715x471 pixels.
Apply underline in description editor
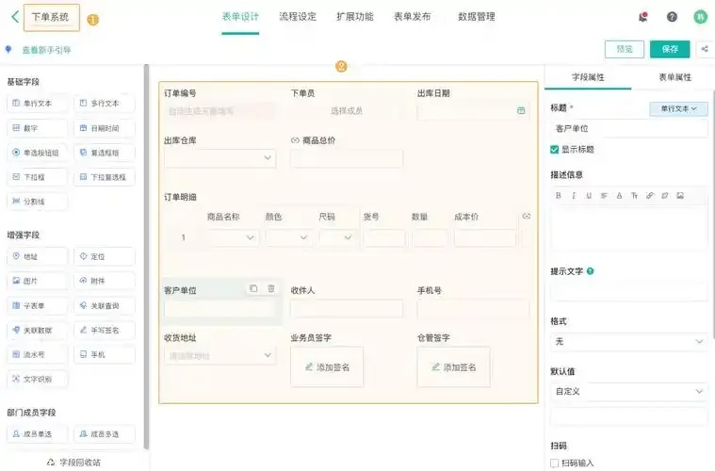click(589, 196)
